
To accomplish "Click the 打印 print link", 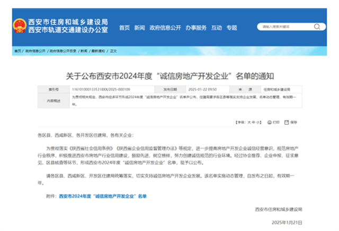I will [276, 122].
